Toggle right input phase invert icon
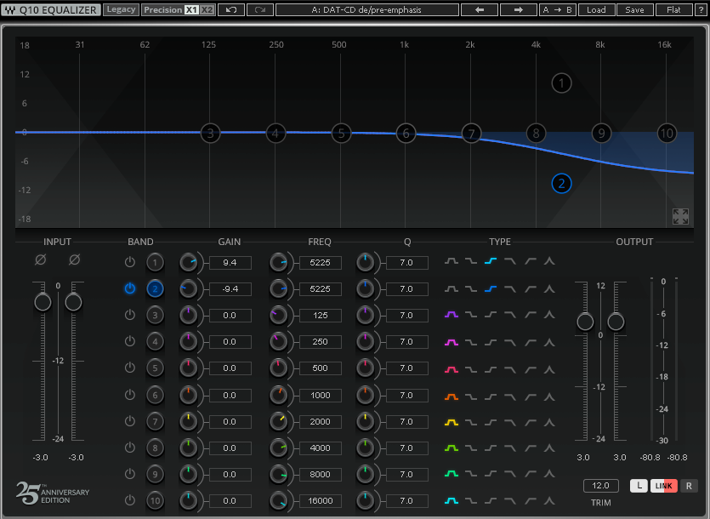The width and height of the screenshot is (710, 519). [75, 259]
